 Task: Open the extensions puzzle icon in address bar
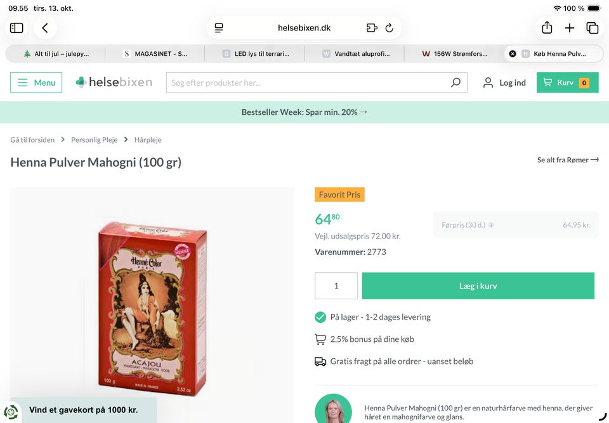point(372,28)
